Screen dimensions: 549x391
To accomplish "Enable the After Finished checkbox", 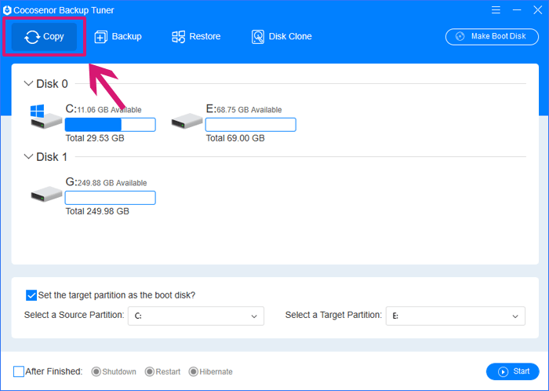I will 19,371.
